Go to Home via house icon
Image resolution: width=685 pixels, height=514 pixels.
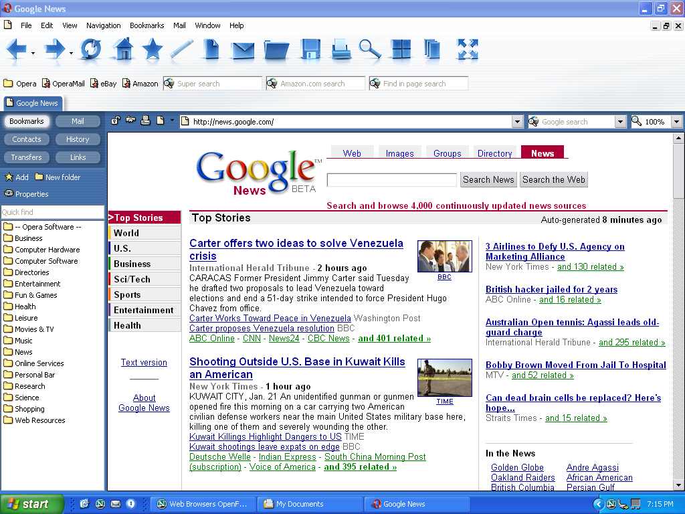click(123, 50)
